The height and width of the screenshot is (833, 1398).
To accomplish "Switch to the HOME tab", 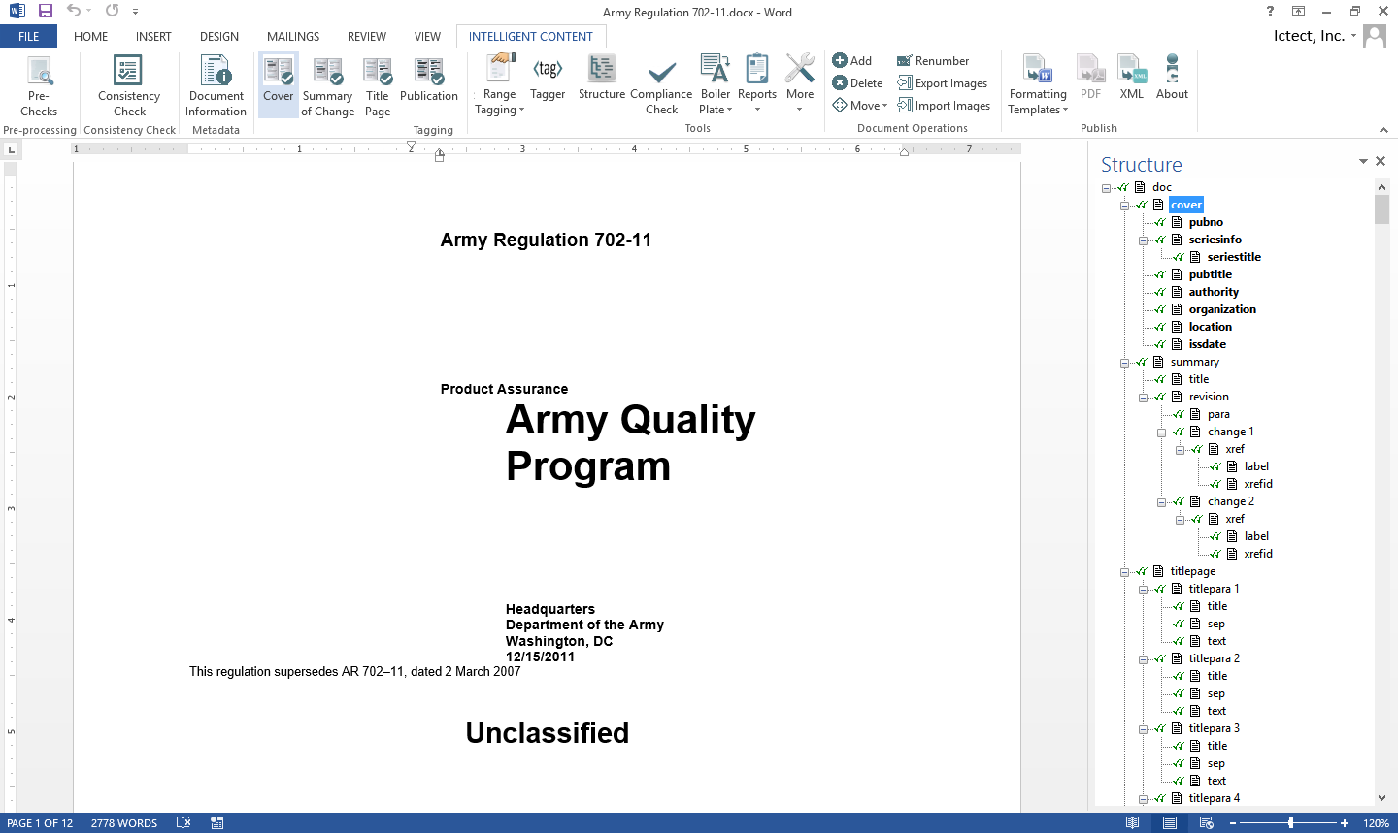I will point(91,36).
